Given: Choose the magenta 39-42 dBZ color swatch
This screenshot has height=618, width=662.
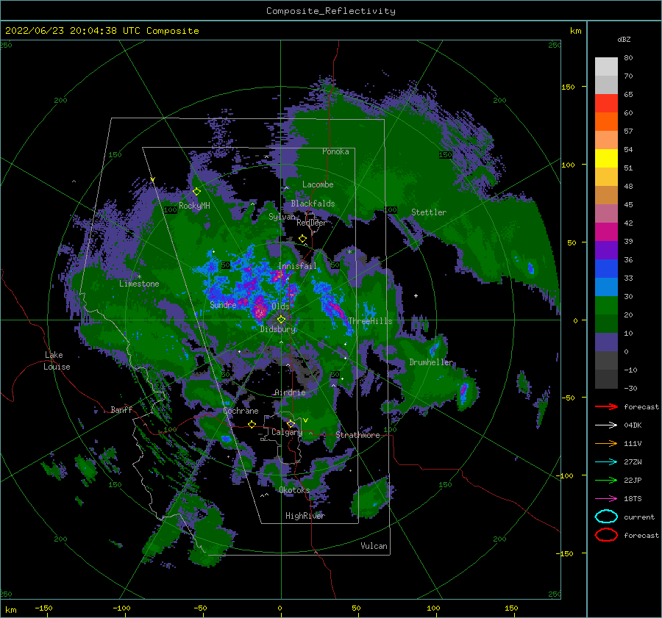Looking at the screenshot, I should [606, 232].
